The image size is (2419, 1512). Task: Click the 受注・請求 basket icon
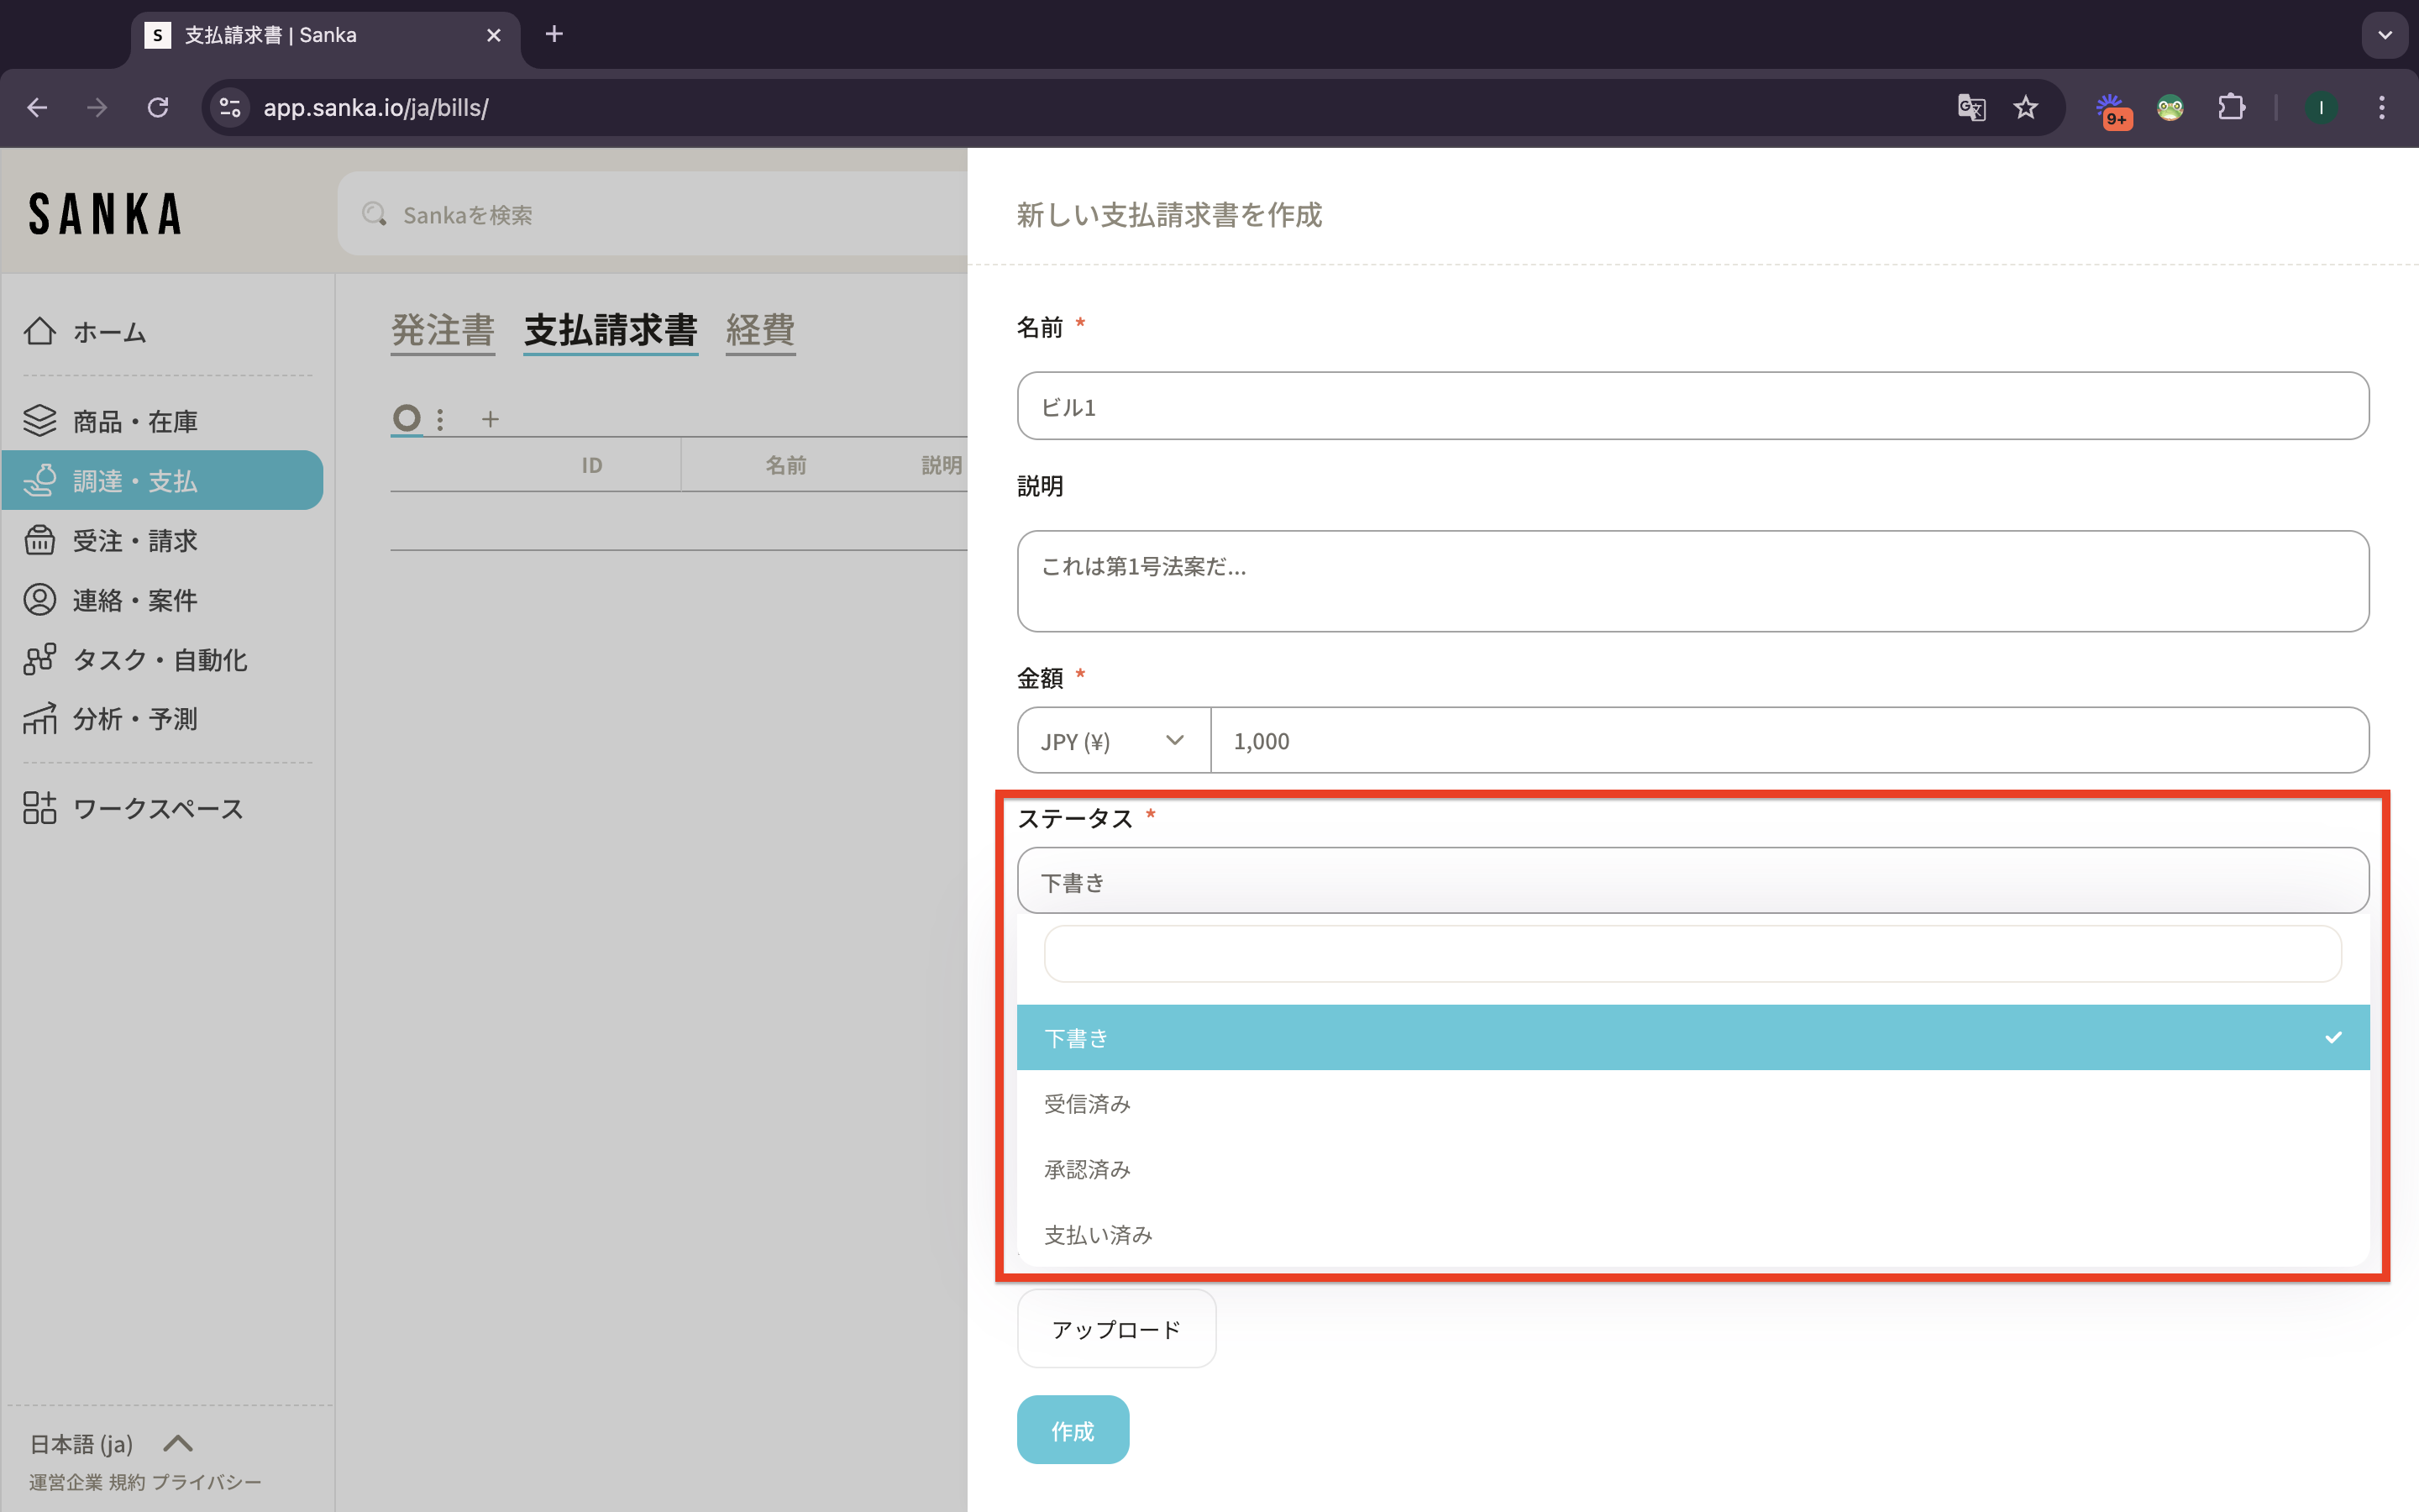point(40,540)
